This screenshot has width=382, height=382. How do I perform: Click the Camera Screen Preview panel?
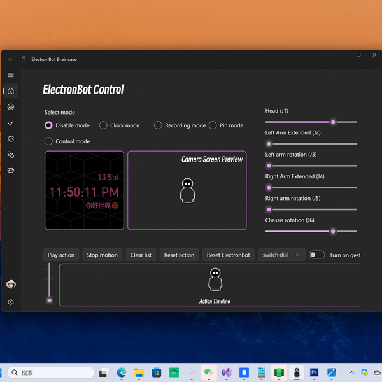tap(187, 190)
